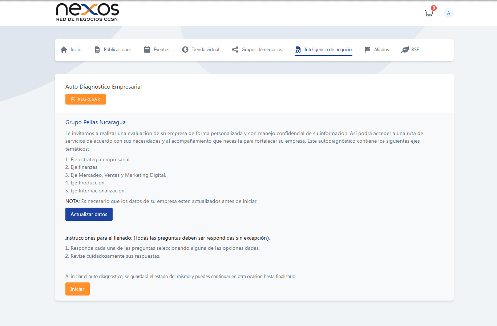Select the Inteligencia de negocio tab
The width and height of the screenshot is (497, 326).
click(323, 50)
